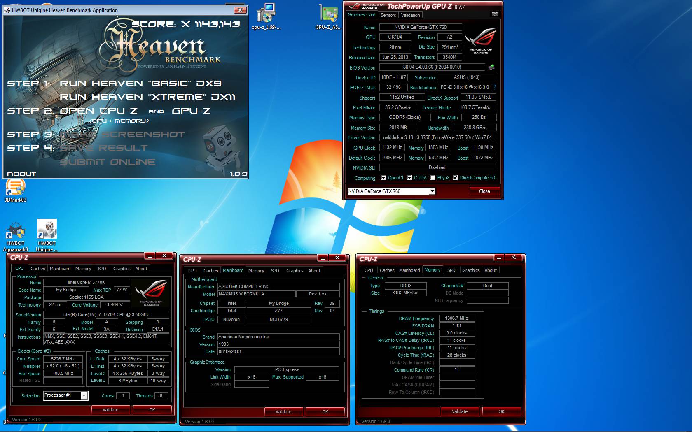
Task: Click GPU-Z screenshot camera icon
Action: (495, 14)
